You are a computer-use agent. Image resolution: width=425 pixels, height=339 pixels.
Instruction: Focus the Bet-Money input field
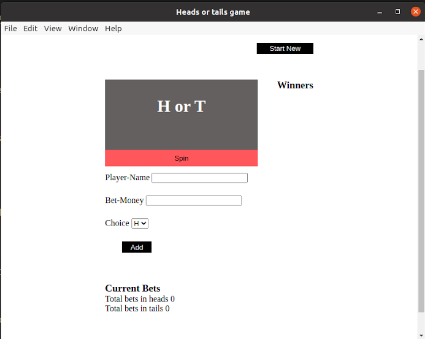(194, 201)
